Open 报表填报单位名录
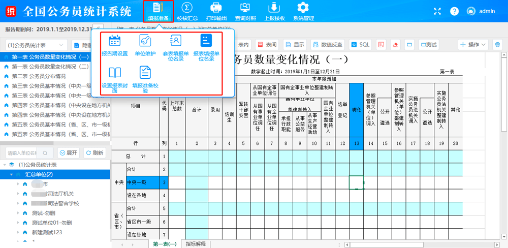Image resolution: width=508 pixels, height=248 pixels. point(206,48)
